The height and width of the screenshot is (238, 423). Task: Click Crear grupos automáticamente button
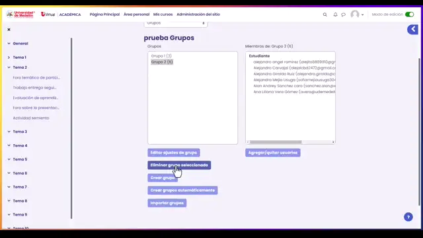[182, 190]
